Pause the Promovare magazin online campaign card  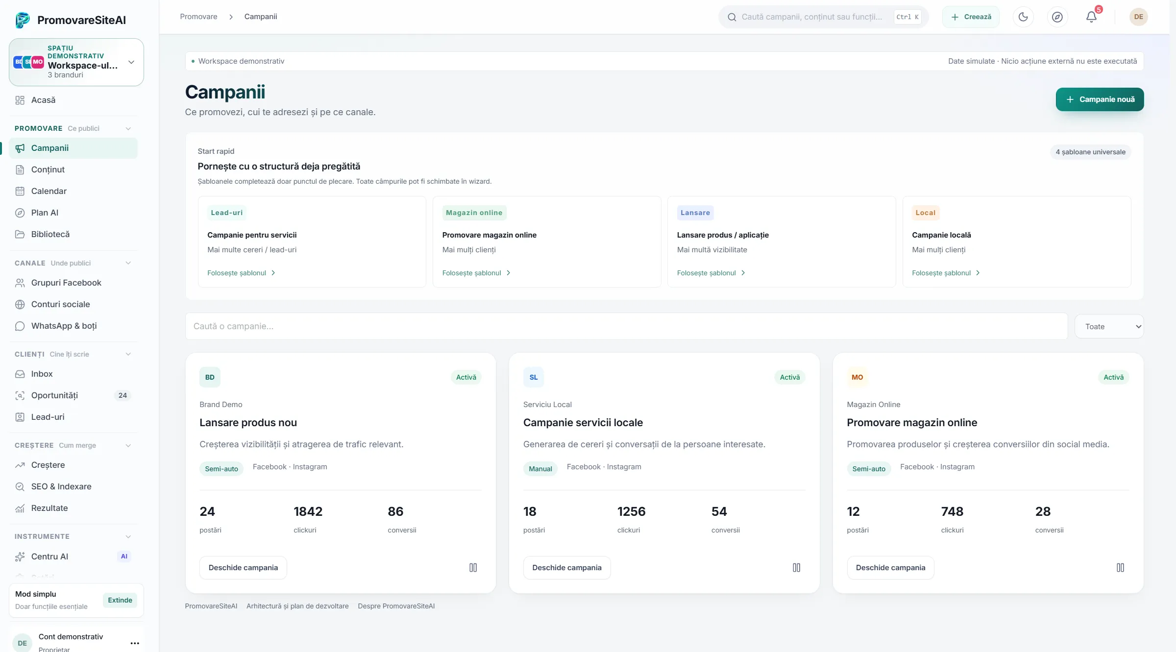pos(1120,568)
